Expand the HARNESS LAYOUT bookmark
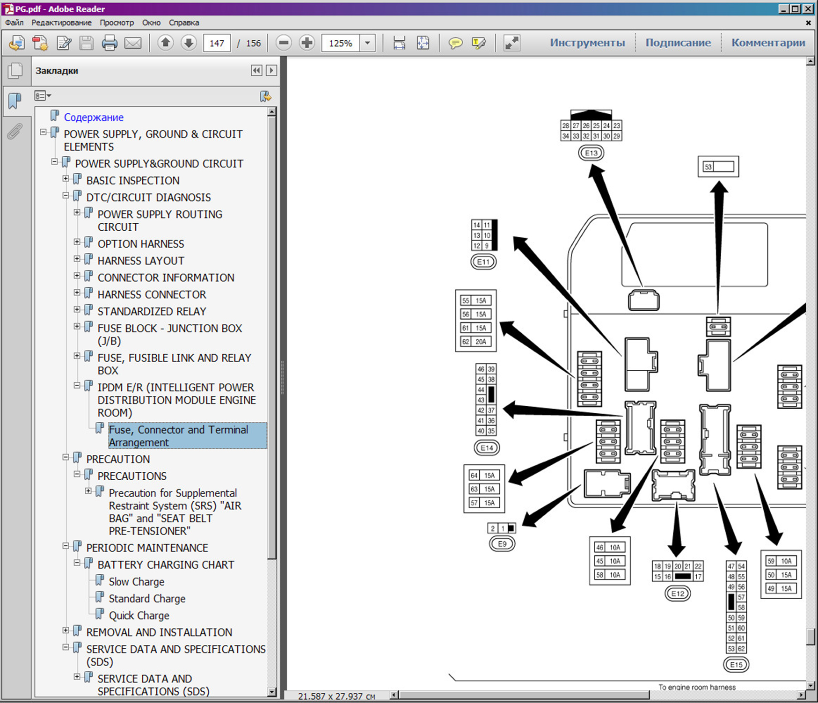 (77, 259)
